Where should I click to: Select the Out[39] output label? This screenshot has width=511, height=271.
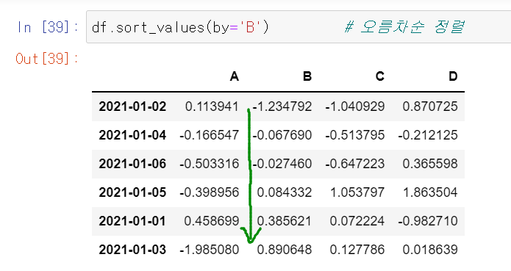[x=47, y=59]
